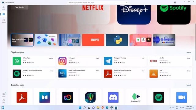Open Help in the sidebar
Viewport: 196px width, 110px height.
(4, 101)
